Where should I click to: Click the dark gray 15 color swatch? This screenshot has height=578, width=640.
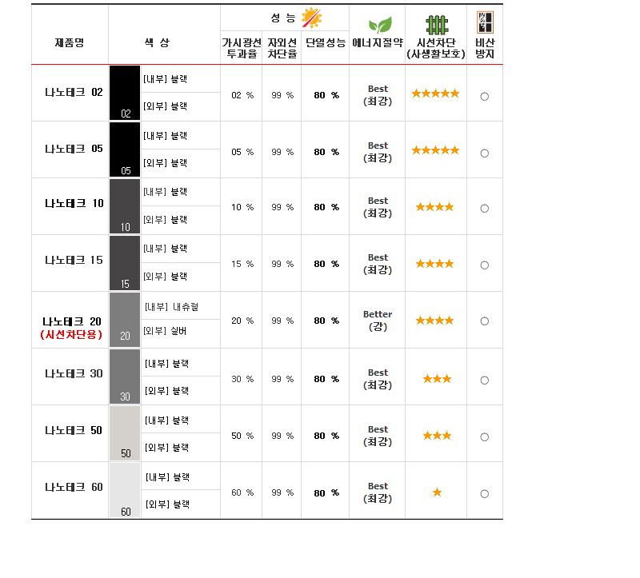click(x=125, y=263)
